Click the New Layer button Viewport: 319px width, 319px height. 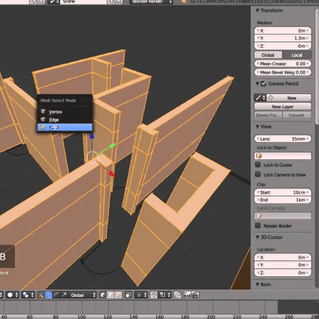[x=282, y=107]
